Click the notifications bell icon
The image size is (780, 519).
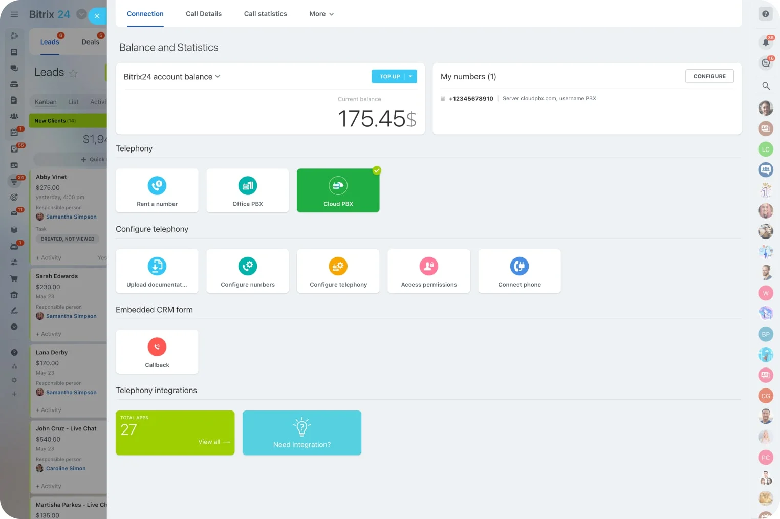click(x=766, y=42)
